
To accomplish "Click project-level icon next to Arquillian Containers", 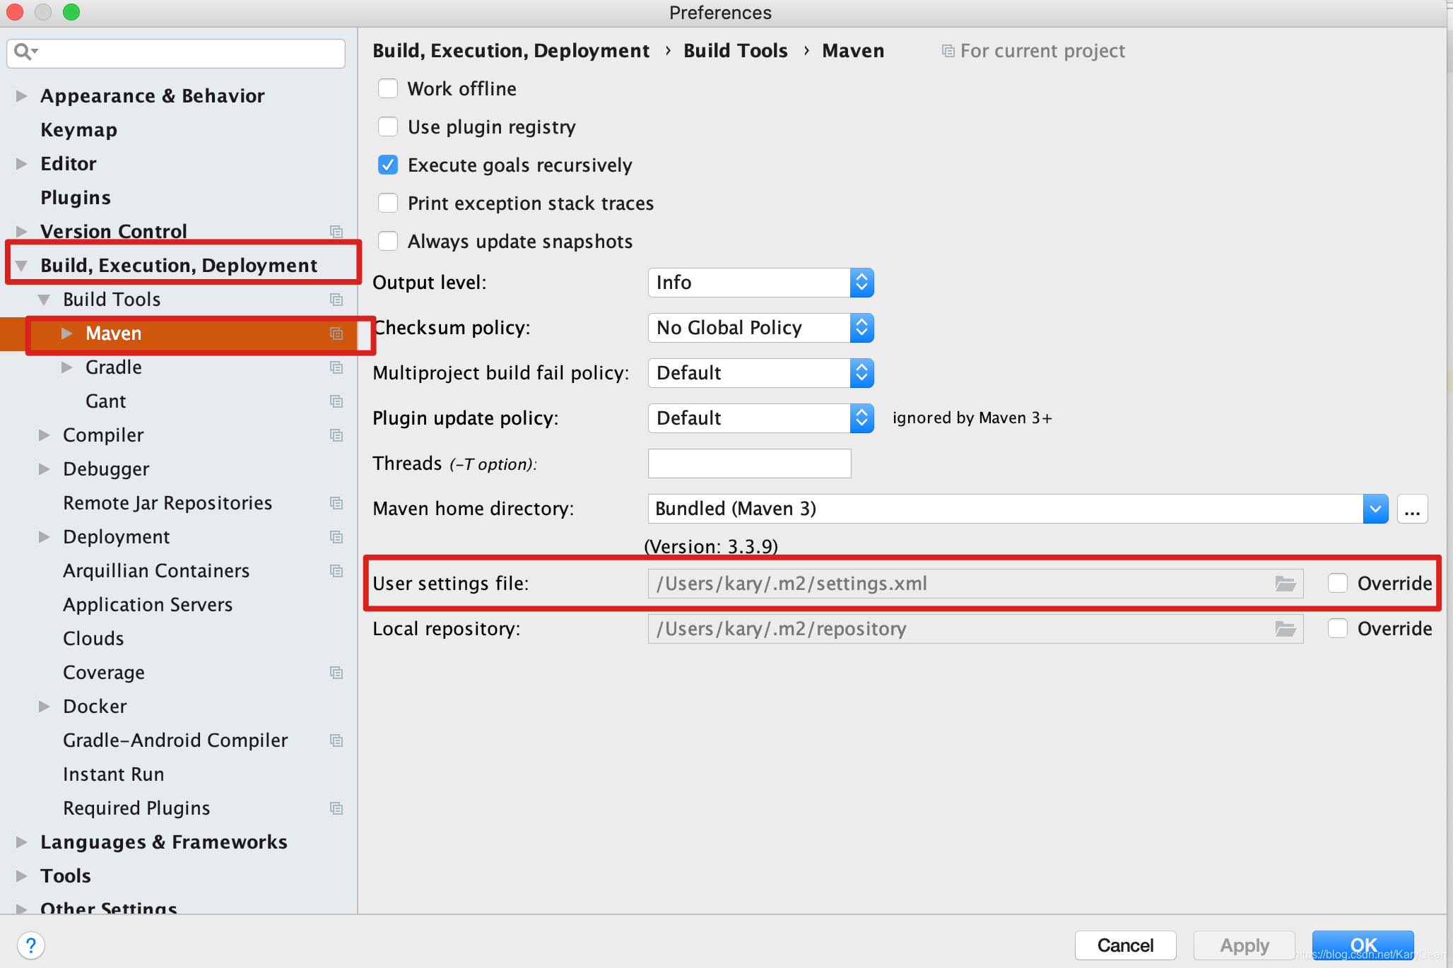I will click(x=336, y=571).
